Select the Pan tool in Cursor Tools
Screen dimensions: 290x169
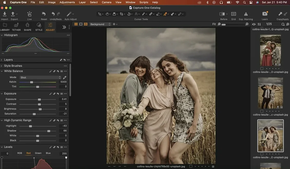click(108, 14)
